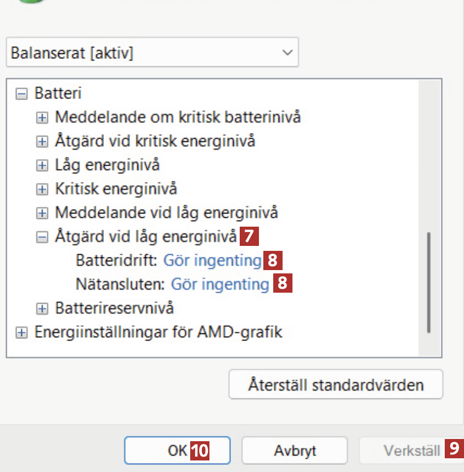Image resolution: width=464 pixels, height=472 pixels.
Task: Open the Balanserat [aktiv] power plan dropdown
Action: pyautogui.click(x=152, y=53)
